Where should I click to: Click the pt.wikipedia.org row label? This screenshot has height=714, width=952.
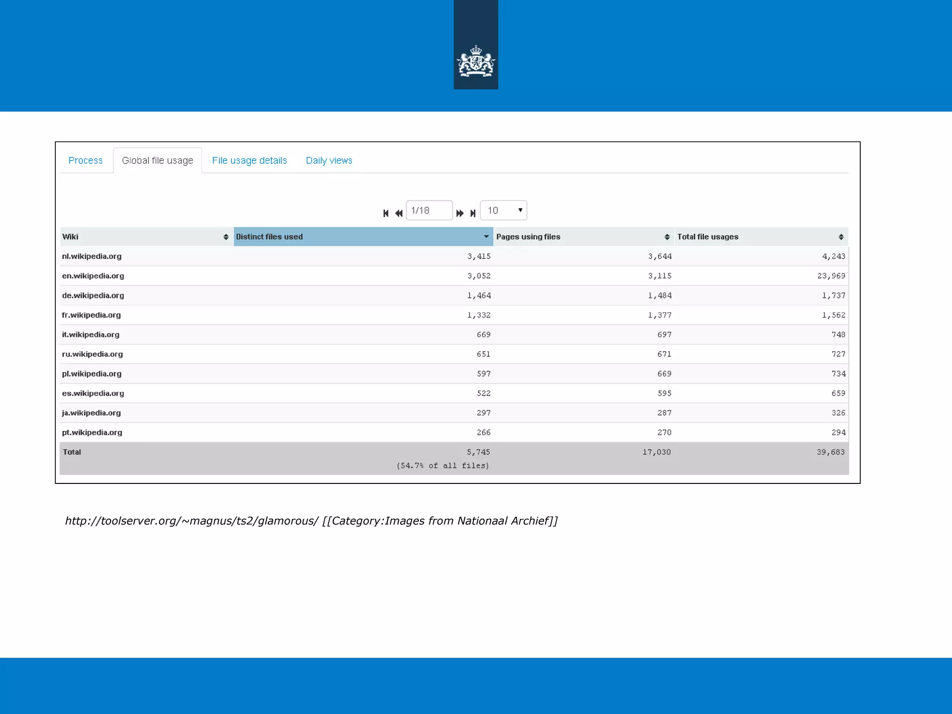pos(92,432)
